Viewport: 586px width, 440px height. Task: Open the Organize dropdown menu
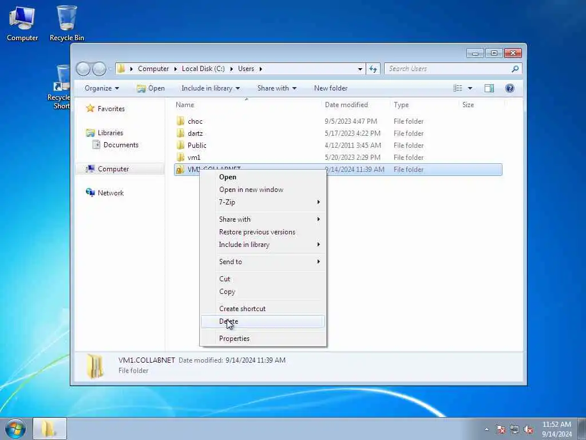tap(102, 88)
